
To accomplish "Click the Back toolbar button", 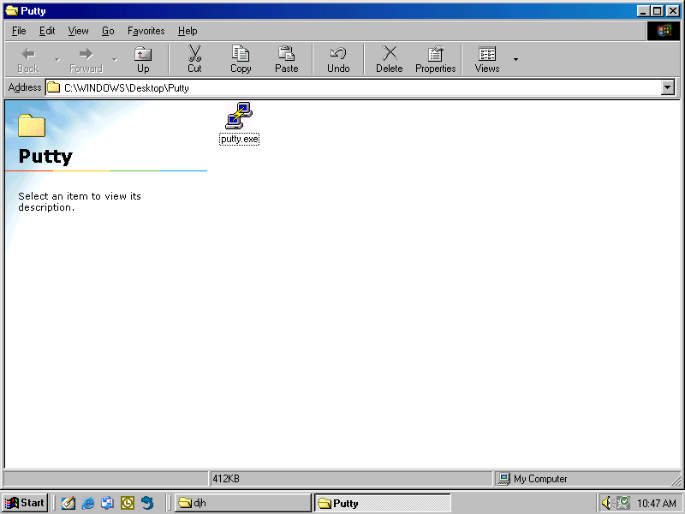I will 28,59.
